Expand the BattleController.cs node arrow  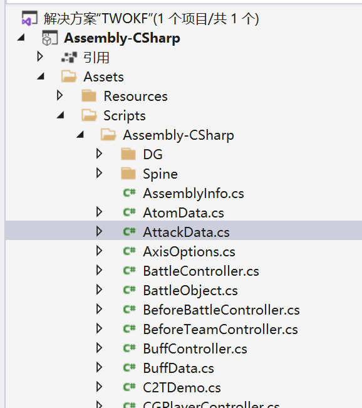(99, 270)
